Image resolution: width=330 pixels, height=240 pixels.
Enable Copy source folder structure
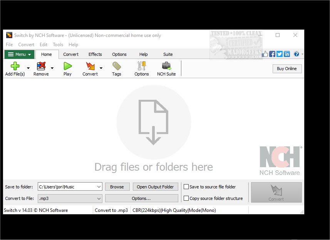(186, 198)
